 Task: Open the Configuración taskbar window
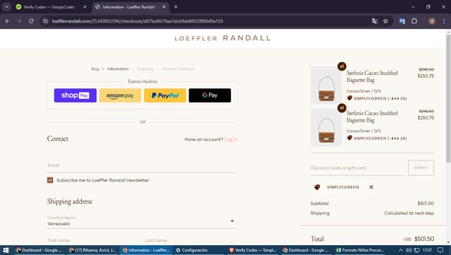tap(198, 250)
